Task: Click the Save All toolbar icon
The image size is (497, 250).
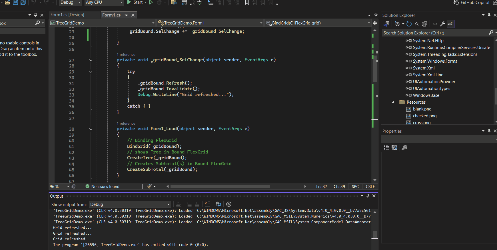Action: (x=23, y=3)
